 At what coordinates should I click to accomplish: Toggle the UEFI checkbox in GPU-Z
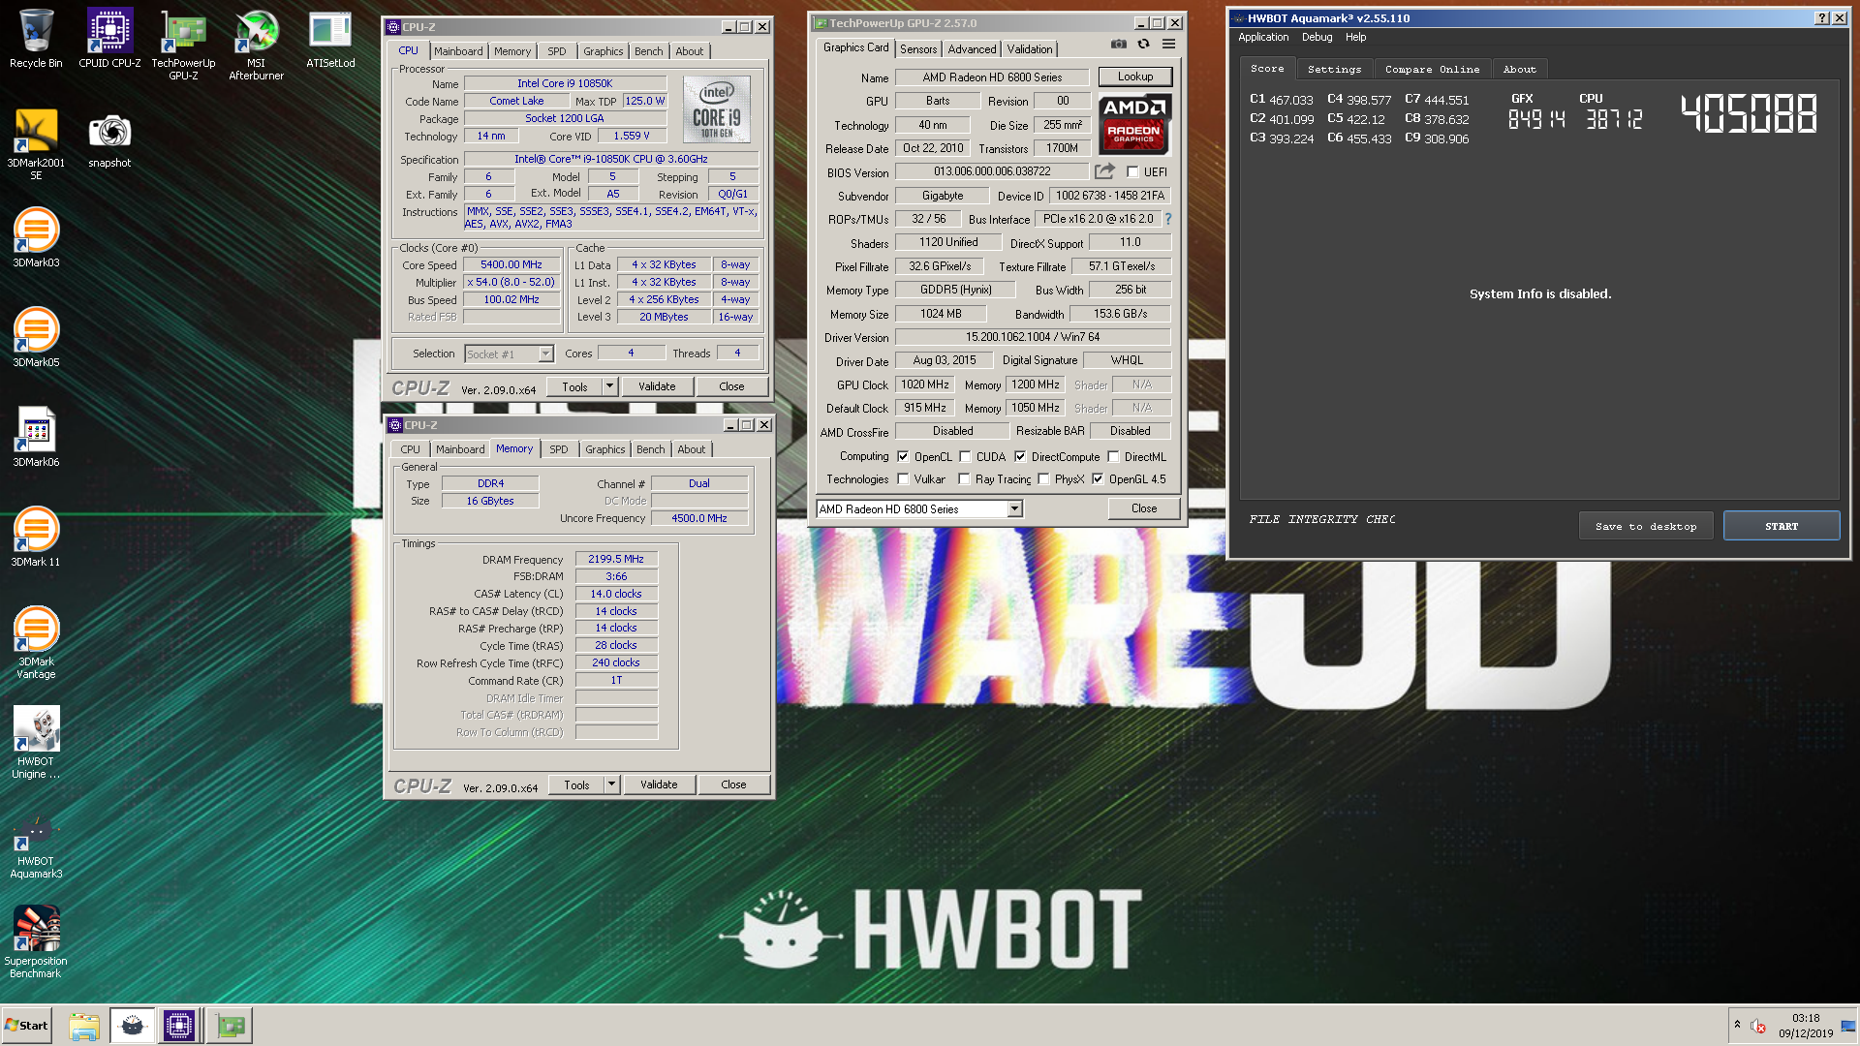[x=1132, y=172]
